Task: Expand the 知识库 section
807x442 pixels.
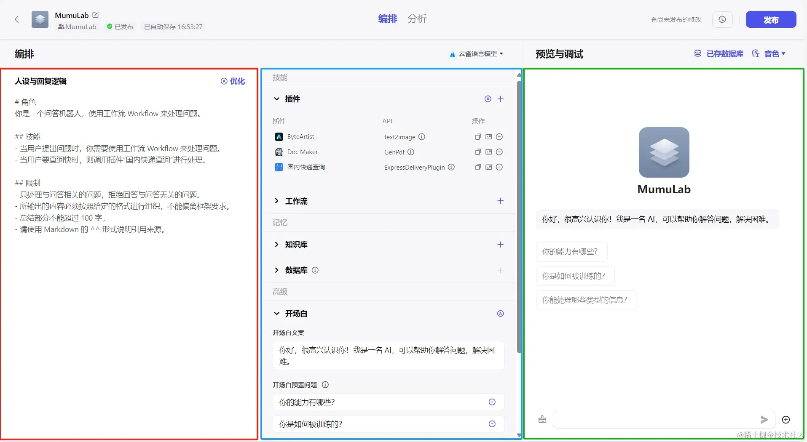Action: tap(277, 245)
